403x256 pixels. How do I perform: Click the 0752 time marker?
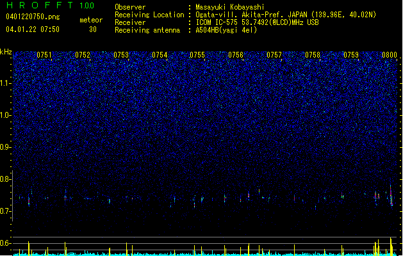pyautogui.click(x=83, y=55)
